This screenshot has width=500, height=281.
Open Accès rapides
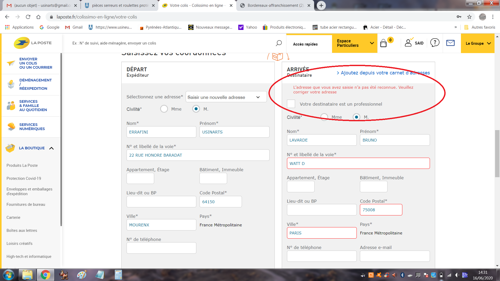pyautogui.click(x=305, y=44)
